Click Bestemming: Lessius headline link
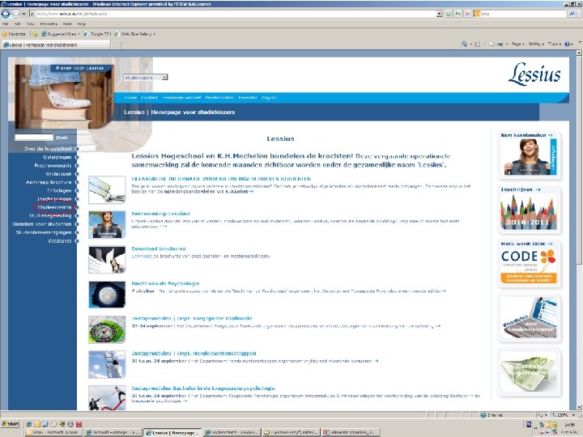Viewport: 583px width, 437px height. point(160,214)
